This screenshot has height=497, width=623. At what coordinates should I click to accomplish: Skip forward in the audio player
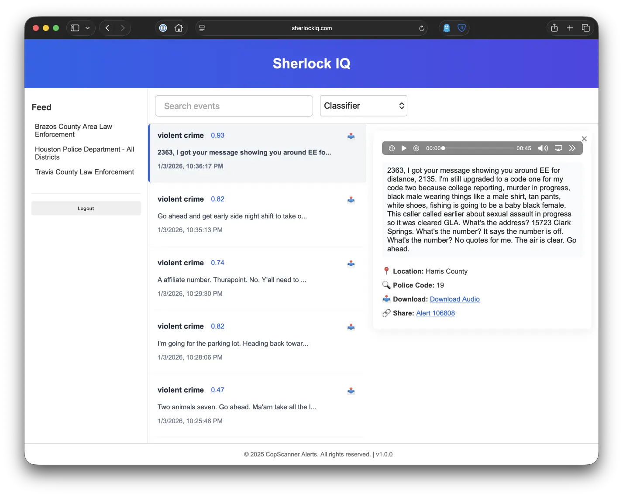(x=416, y=148)
